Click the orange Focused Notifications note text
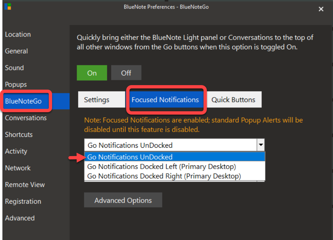Screen dimensions: 333x240 (194, 125)
